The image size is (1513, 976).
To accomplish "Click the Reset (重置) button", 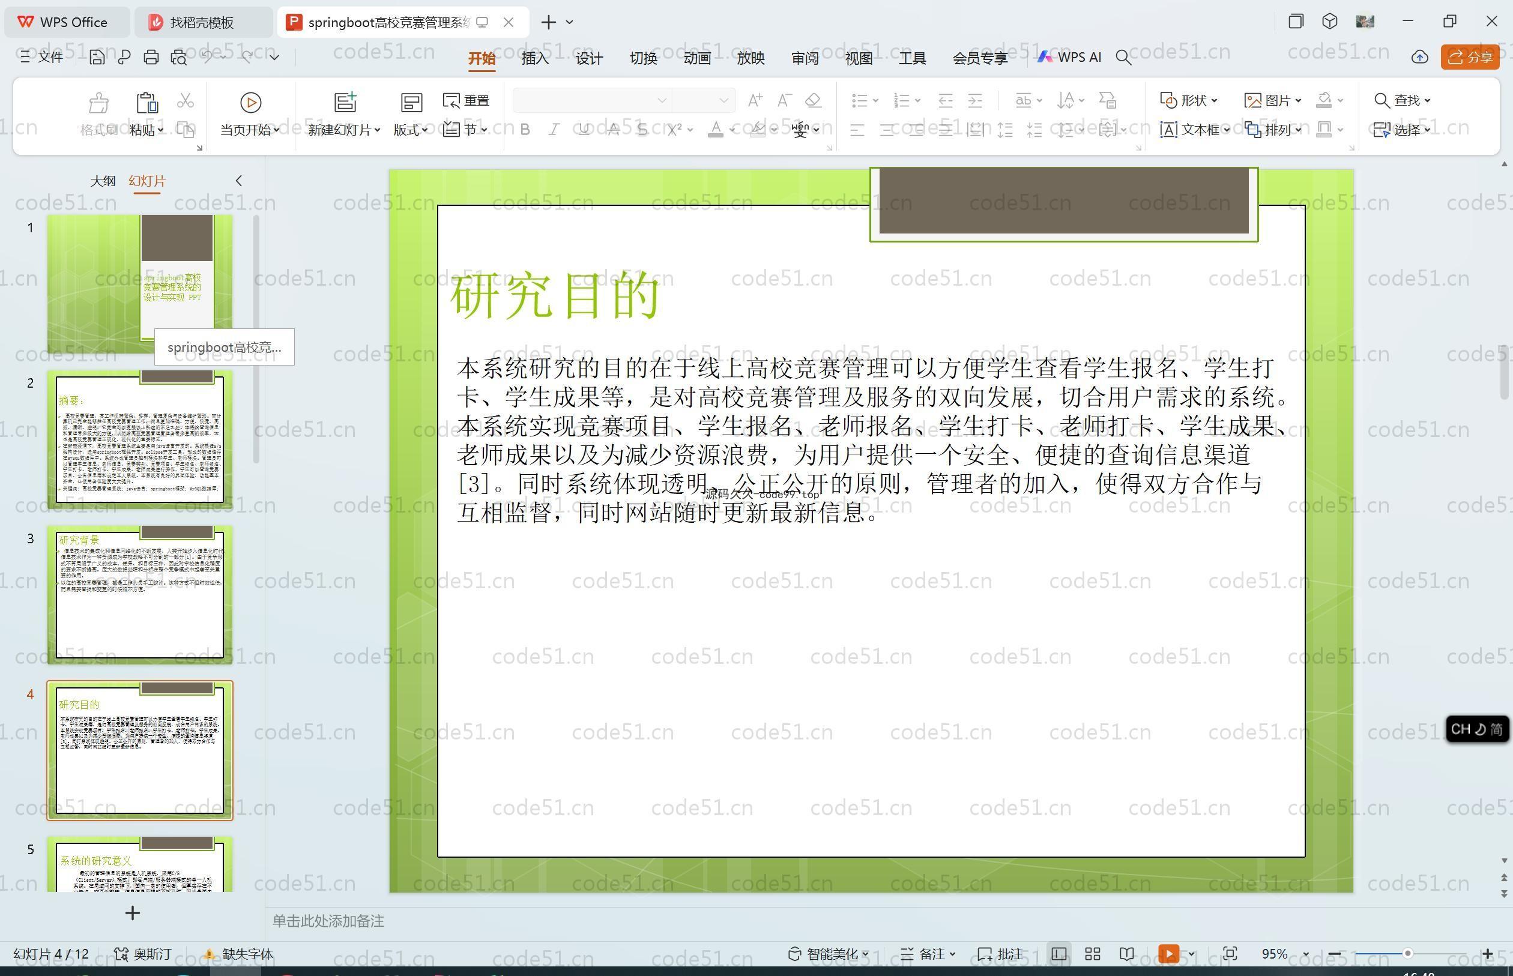I will pyautogui.click(x=466, y=100).
